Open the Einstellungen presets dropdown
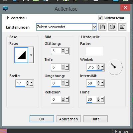The height and width of the screenshot is (133, 133). click(94, 27)
